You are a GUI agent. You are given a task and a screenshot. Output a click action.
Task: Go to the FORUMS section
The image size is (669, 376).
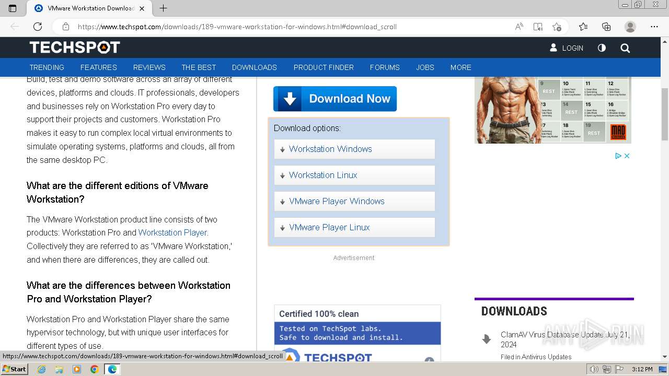(385, 67)
